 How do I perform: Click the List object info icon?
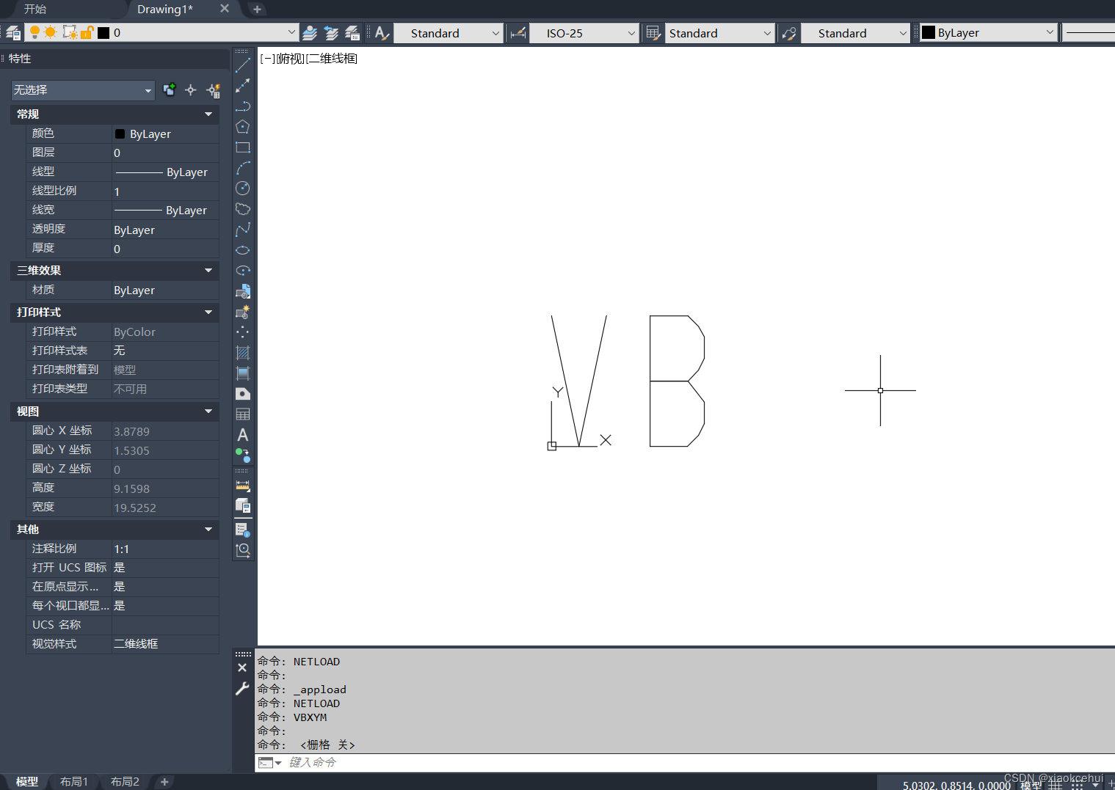click(243, 529)
